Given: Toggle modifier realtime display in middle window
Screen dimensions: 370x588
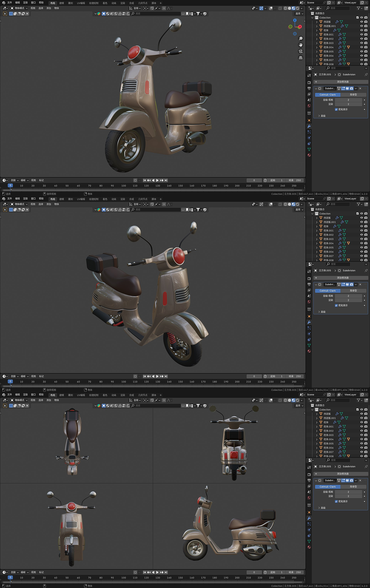Looking at the screenshot, I should (x=347, y=284).
